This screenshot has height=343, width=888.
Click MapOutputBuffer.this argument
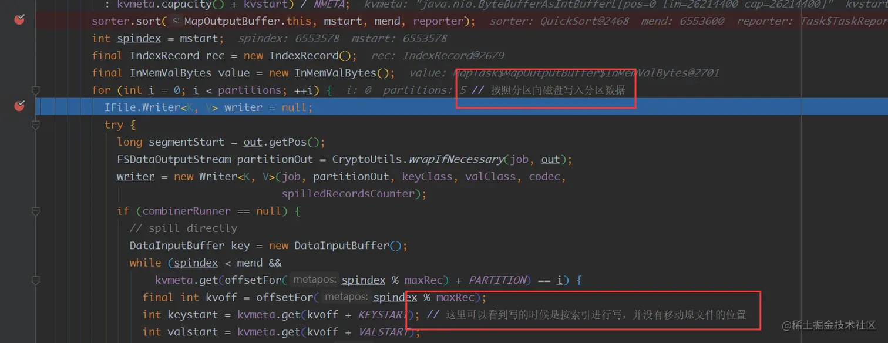[249, 21]
